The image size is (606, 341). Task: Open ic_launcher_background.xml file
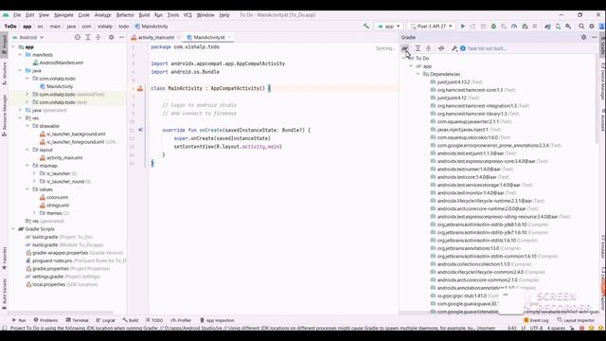coord(76,135)
